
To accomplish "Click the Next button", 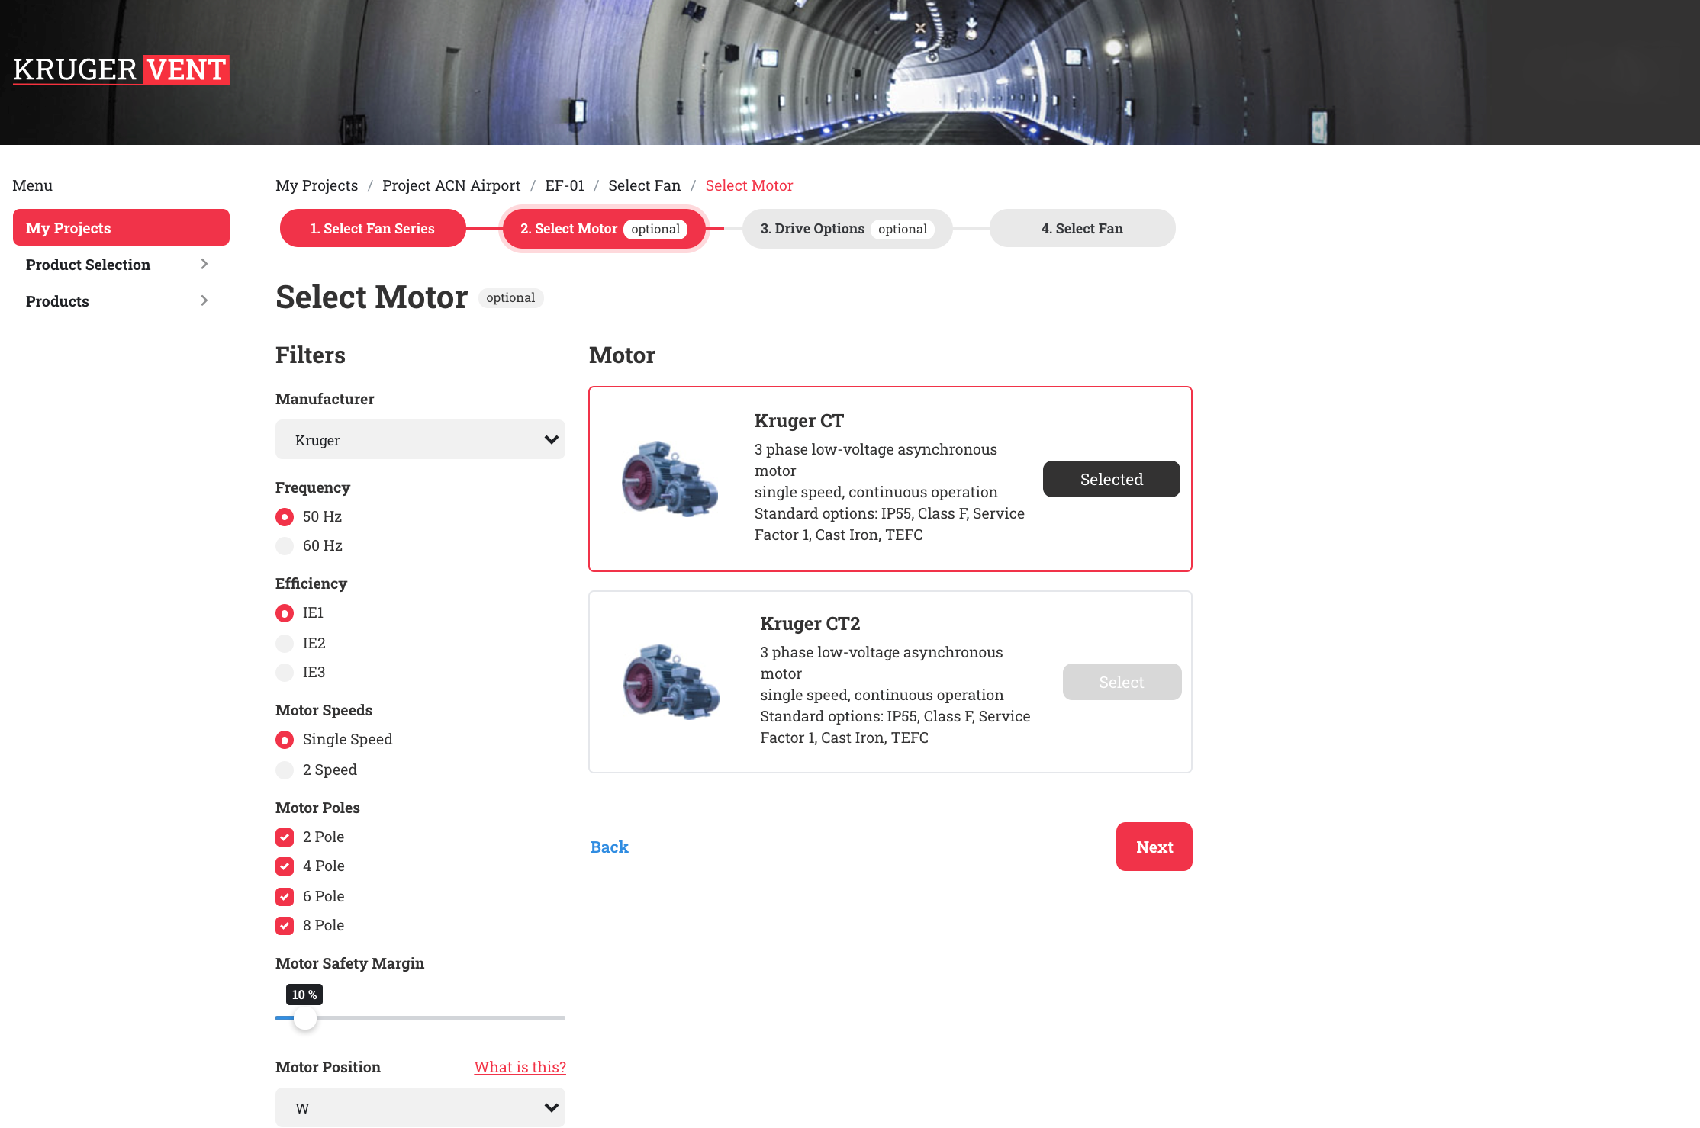I will point(1154,847).
